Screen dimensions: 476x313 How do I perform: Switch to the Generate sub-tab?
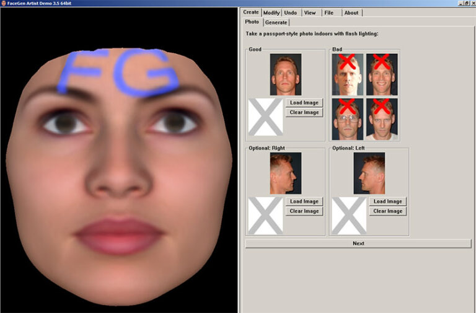[276, 22]
